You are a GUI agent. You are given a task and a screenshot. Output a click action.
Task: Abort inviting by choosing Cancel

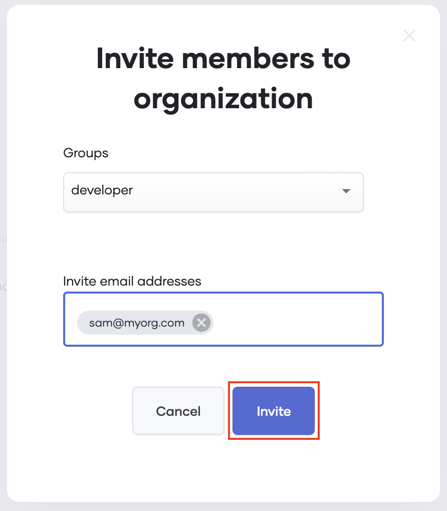click(x=178, y=411)
